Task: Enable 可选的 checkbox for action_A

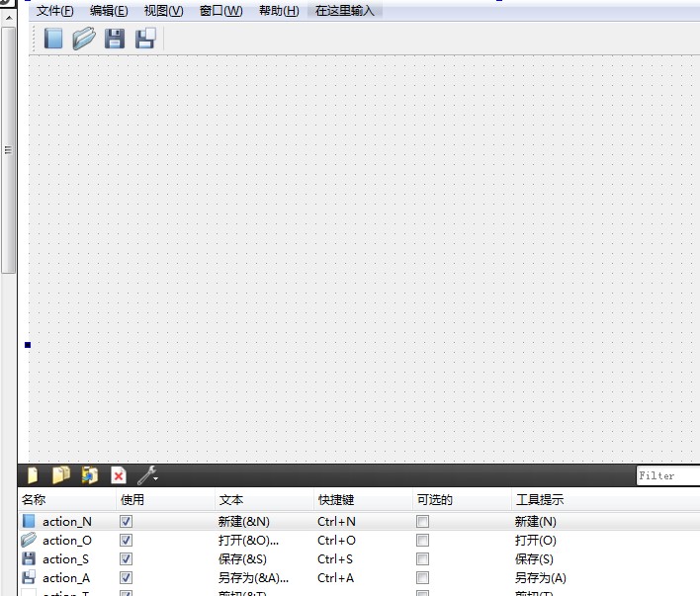Action: coord(422,577)
